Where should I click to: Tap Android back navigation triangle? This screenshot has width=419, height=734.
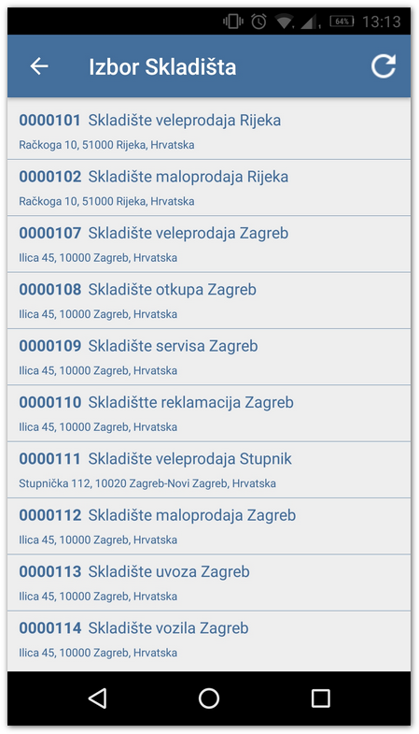point(98,698)
